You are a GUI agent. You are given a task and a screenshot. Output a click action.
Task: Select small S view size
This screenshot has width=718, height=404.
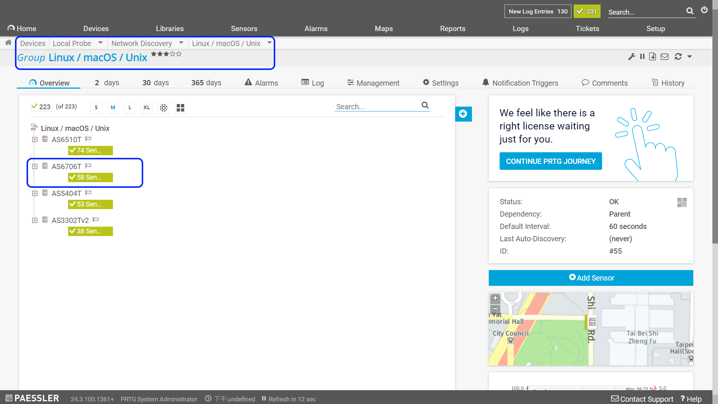[x=96, y=108]
